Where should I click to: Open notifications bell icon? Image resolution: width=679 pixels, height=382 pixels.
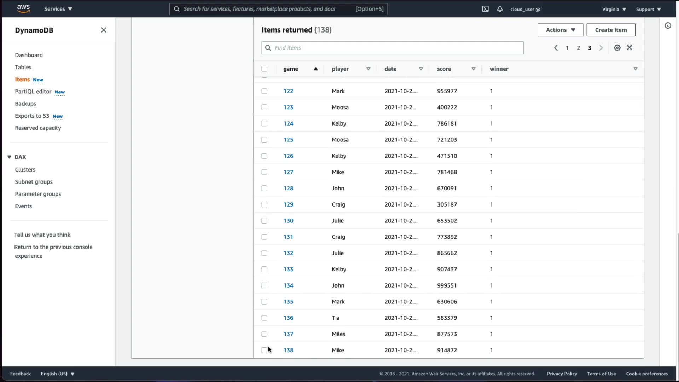coord(500,9)
